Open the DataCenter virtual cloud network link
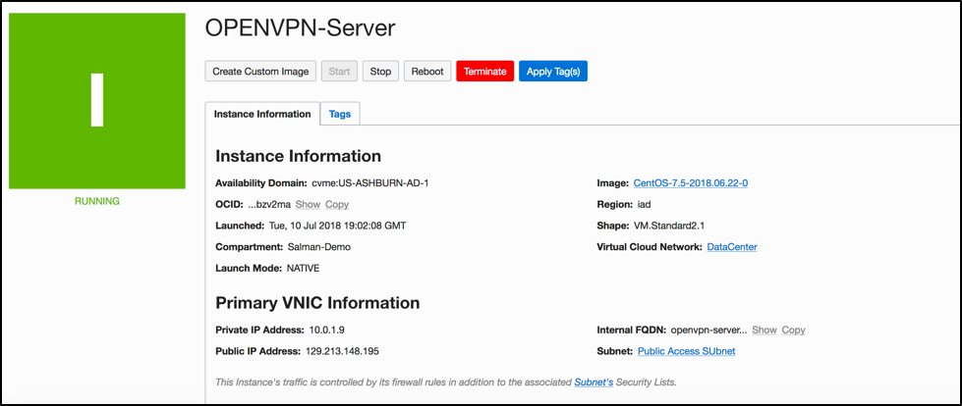The image size is (962, 406). (732, 247)
